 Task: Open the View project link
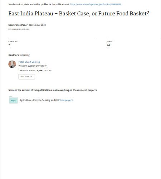click(x=66, y=100)
